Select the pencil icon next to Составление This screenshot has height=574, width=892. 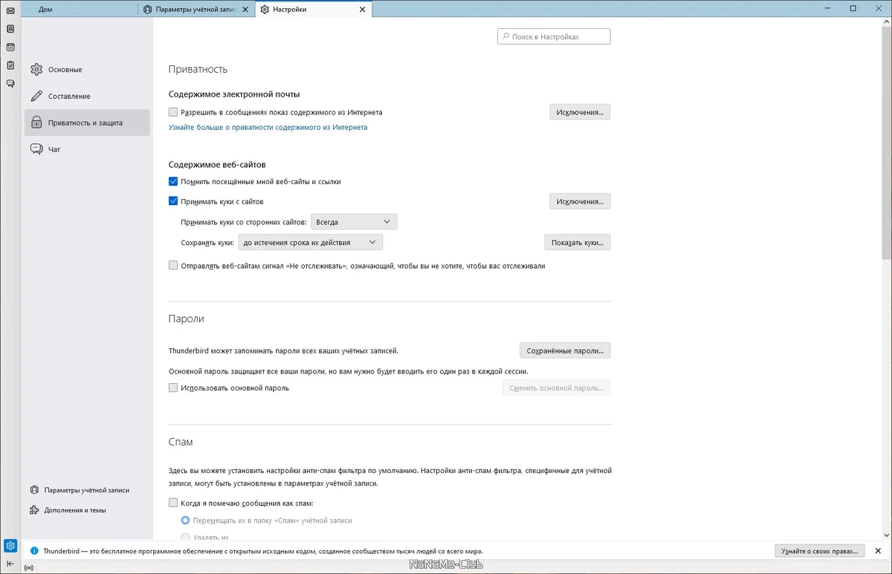(x=36, y=97)
